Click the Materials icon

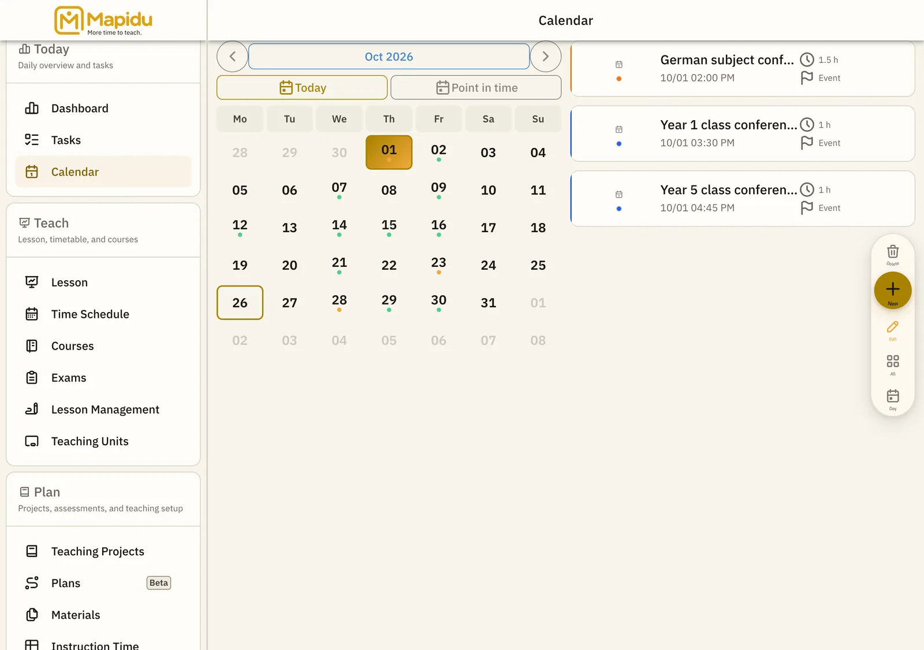[x=32, y=615]
